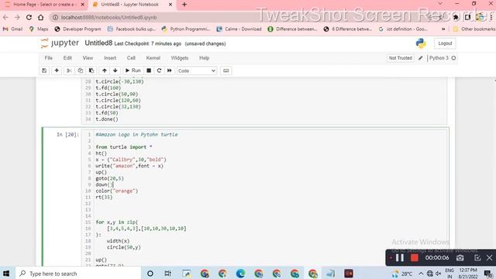
Task: Move selected cell up arrow
Action: [x=105, y=71]
